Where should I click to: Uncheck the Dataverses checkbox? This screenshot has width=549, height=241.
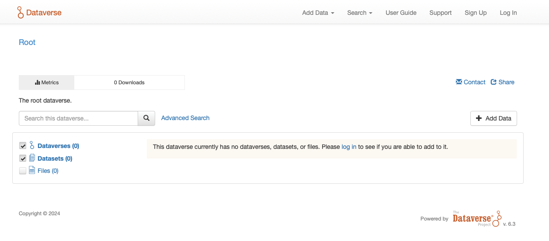(23, 146)
